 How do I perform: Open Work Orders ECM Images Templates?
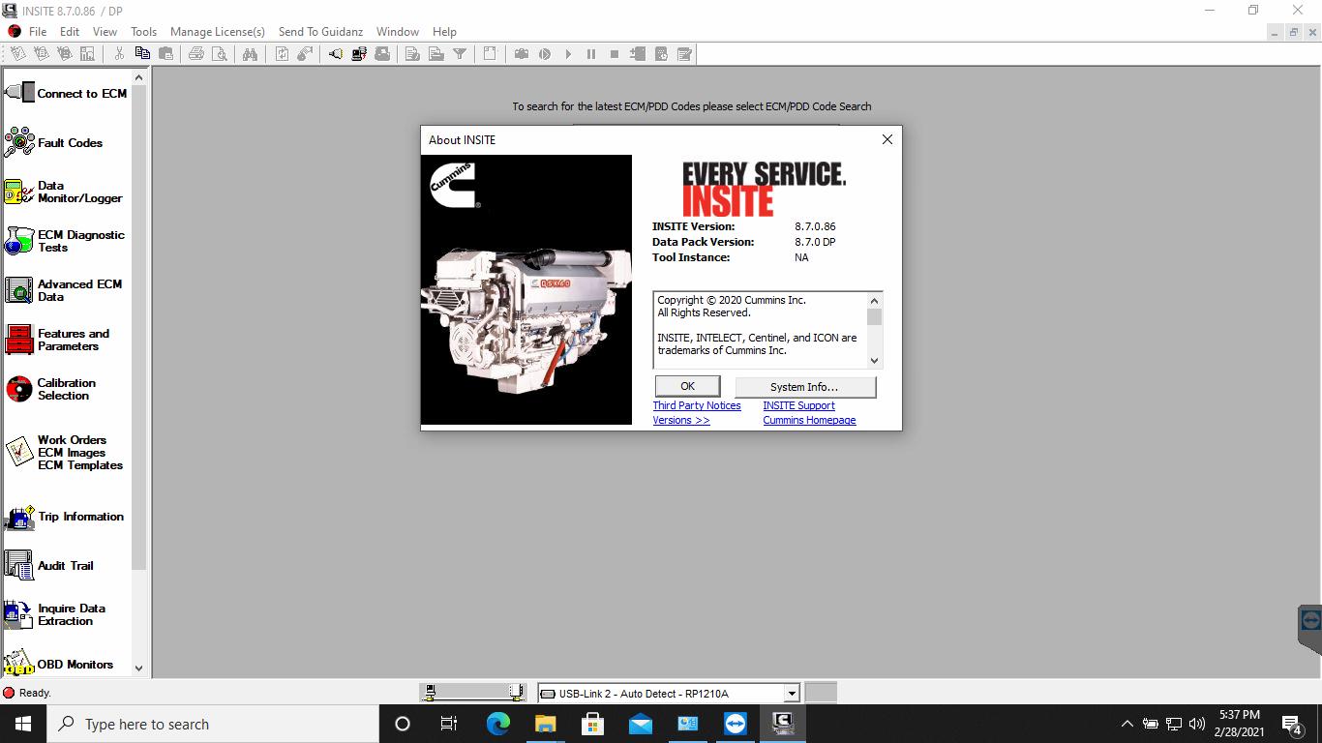[x=64, y=452]
